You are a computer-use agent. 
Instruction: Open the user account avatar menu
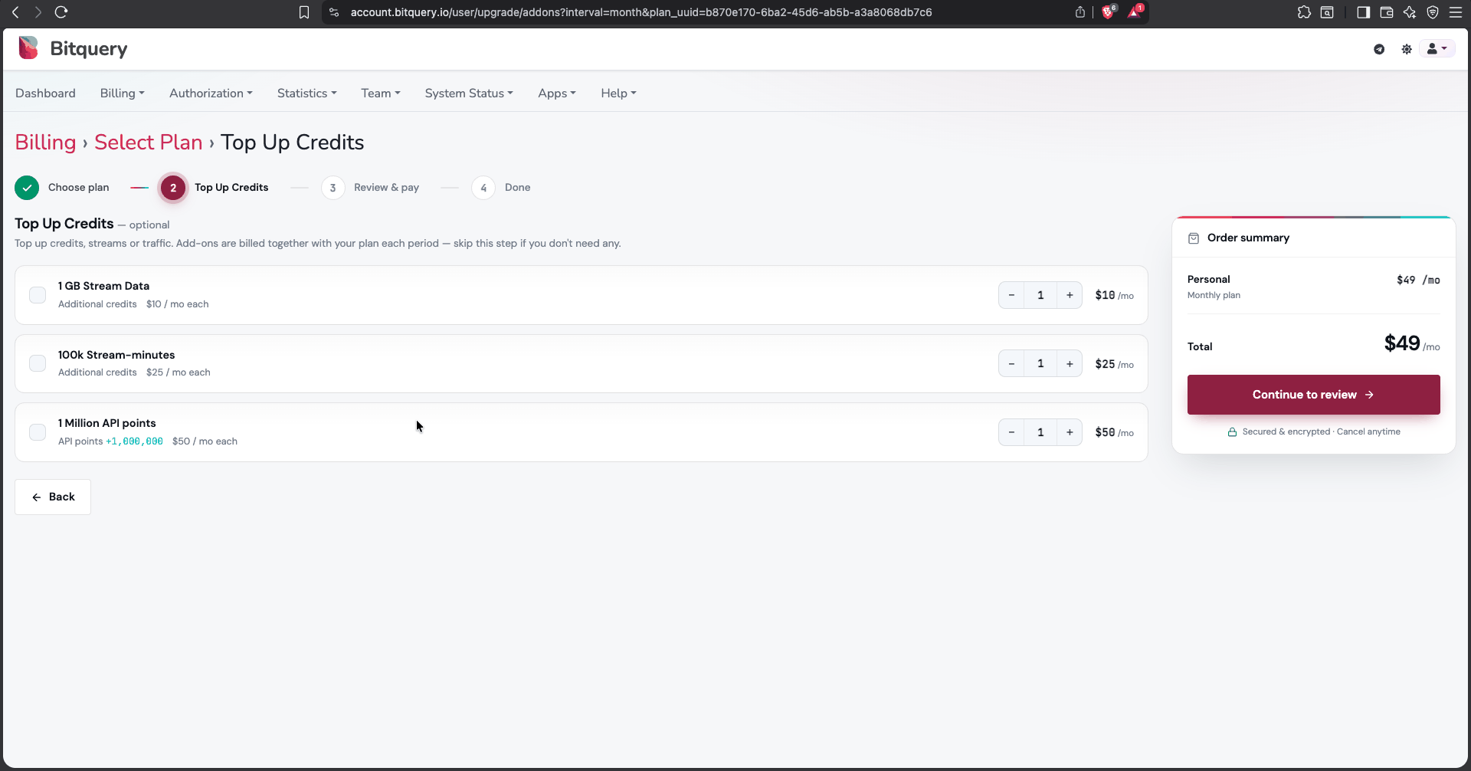pos(1437,49)
